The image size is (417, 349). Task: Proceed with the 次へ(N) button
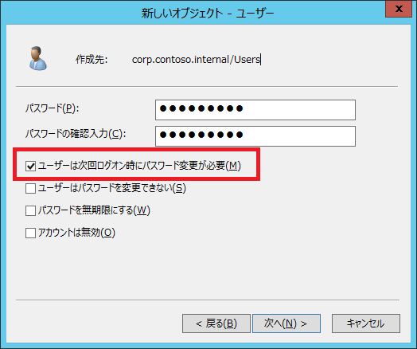point(286,324)
